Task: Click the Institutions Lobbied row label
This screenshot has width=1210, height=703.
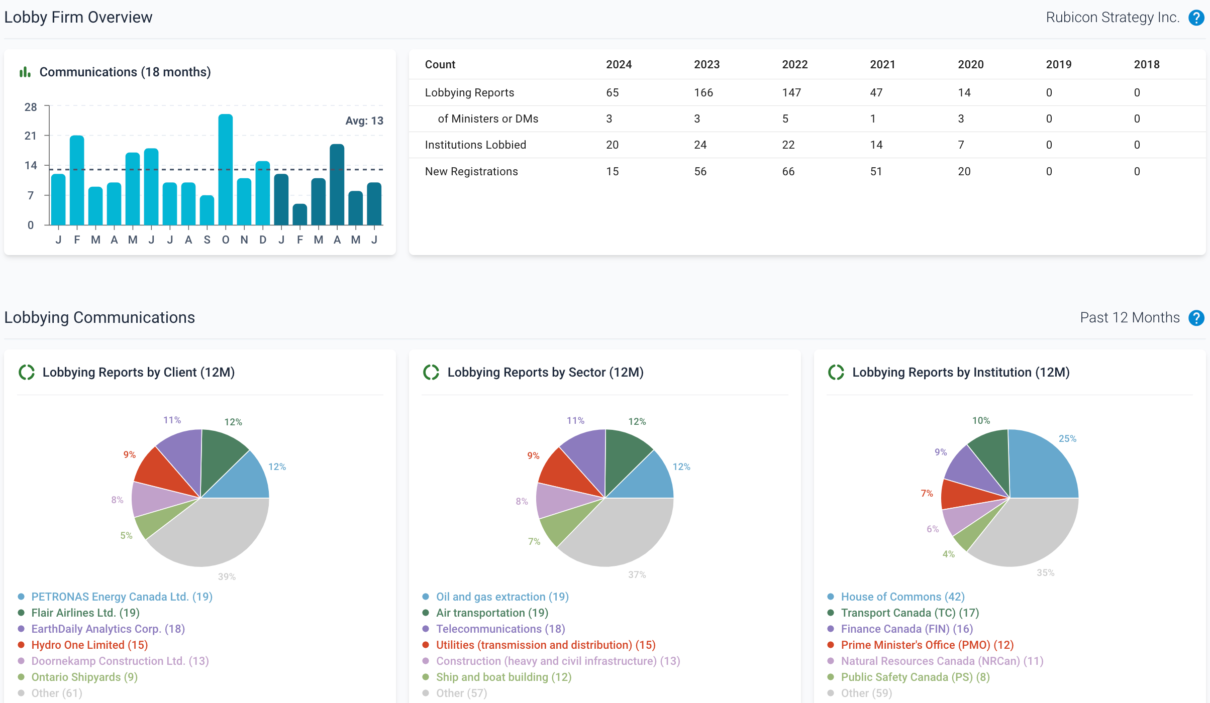Action: point(475,145)
